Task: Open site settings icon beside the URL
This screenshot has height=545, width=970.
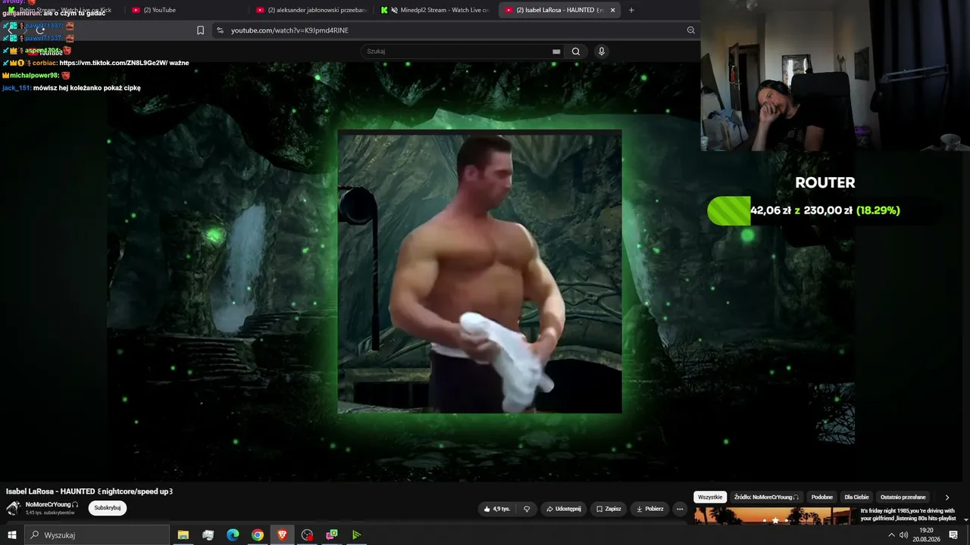Action: (220, 30)
